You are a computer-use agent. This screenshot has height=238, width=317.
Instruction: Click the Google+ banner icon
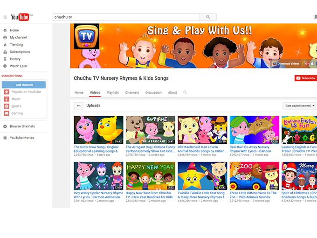point(307,63)
